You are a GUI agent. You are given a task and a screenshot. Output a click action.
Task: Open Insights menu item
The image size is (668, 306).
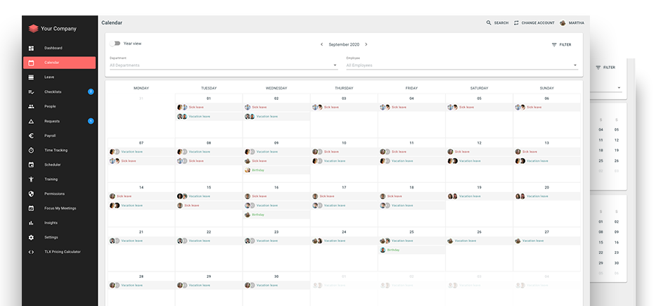(59, 222)
